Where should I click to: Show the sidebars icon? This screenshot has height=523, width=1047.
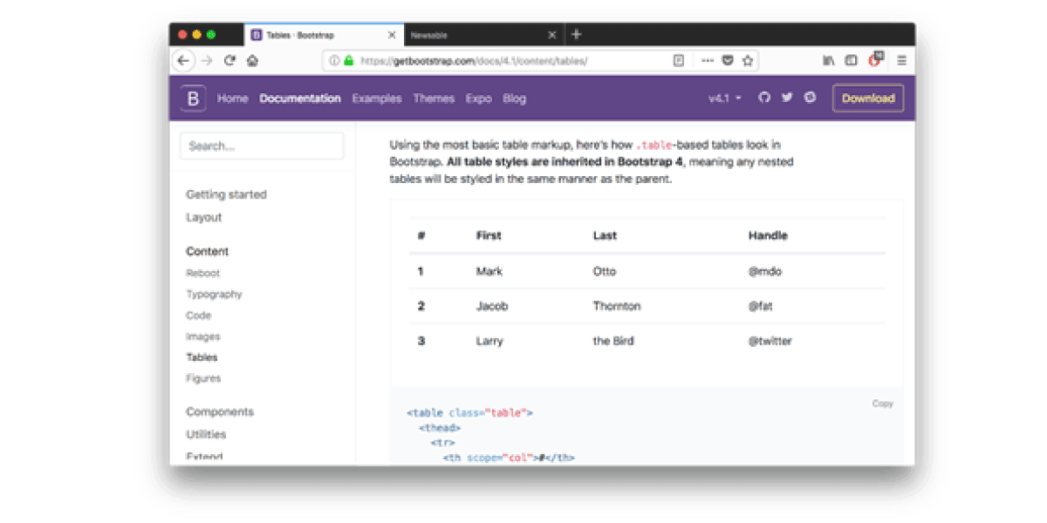tap(852, 60)
